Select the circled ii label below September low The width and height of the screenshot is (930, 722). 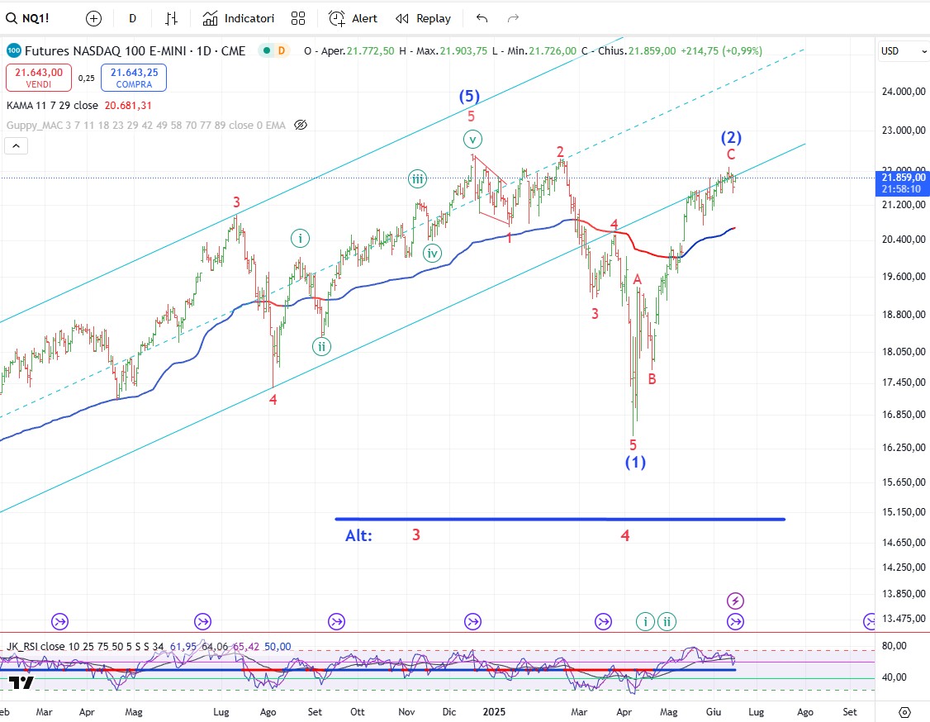click(321, 346)
